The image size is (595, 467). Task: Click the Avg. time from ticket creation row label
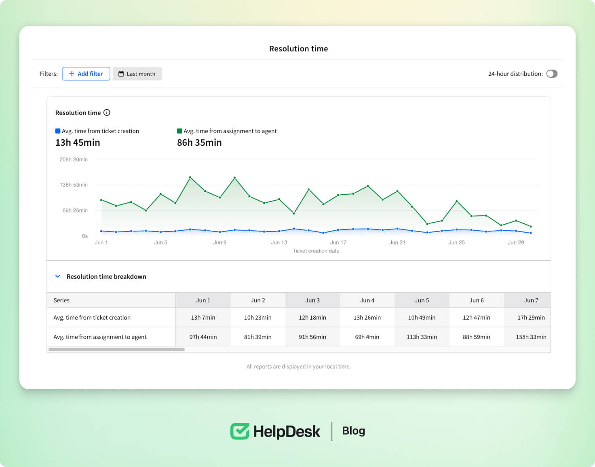click(x=92, y=318)
